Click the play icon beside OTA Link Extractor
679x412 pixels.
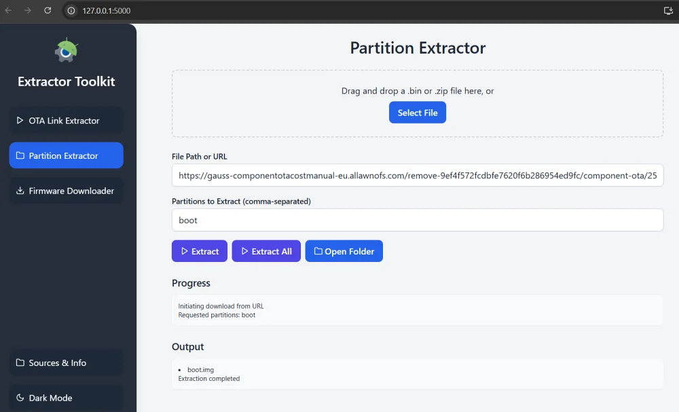[x=19, y=119]
